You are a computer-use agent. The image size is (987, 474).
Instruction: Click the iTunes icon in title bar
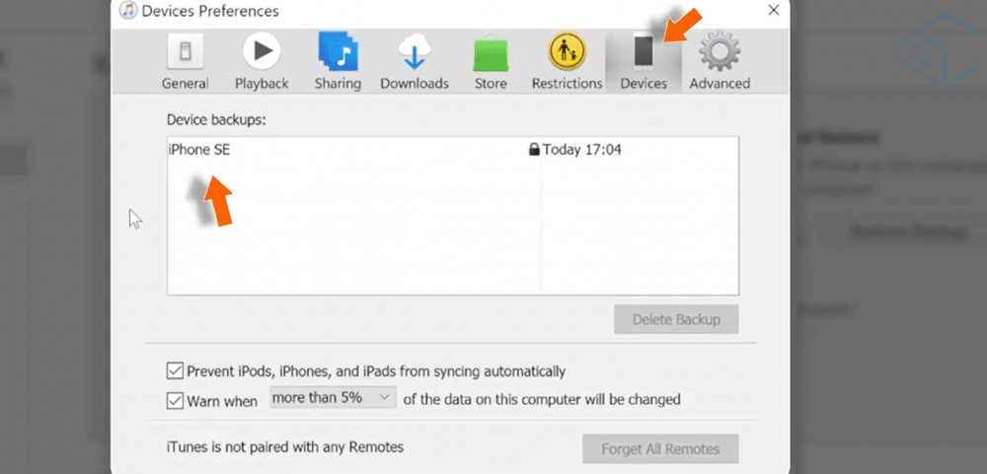(x=128, y=11)
